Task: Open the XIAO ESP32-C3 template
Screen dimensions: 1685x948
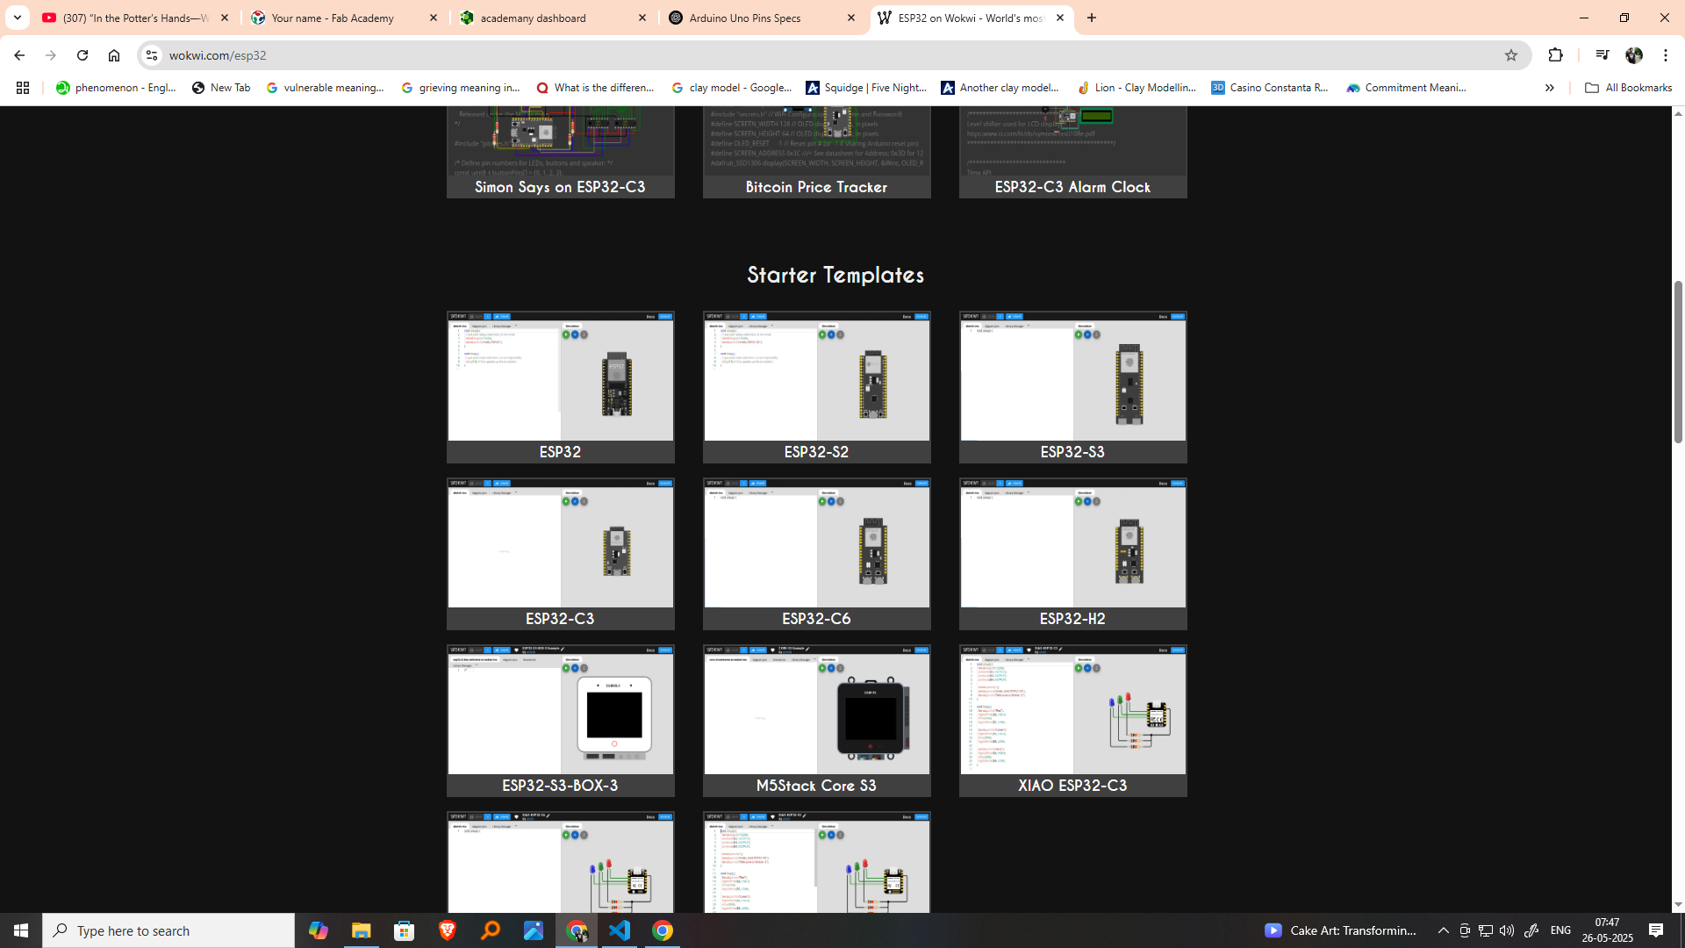Action: point(1072,720)
